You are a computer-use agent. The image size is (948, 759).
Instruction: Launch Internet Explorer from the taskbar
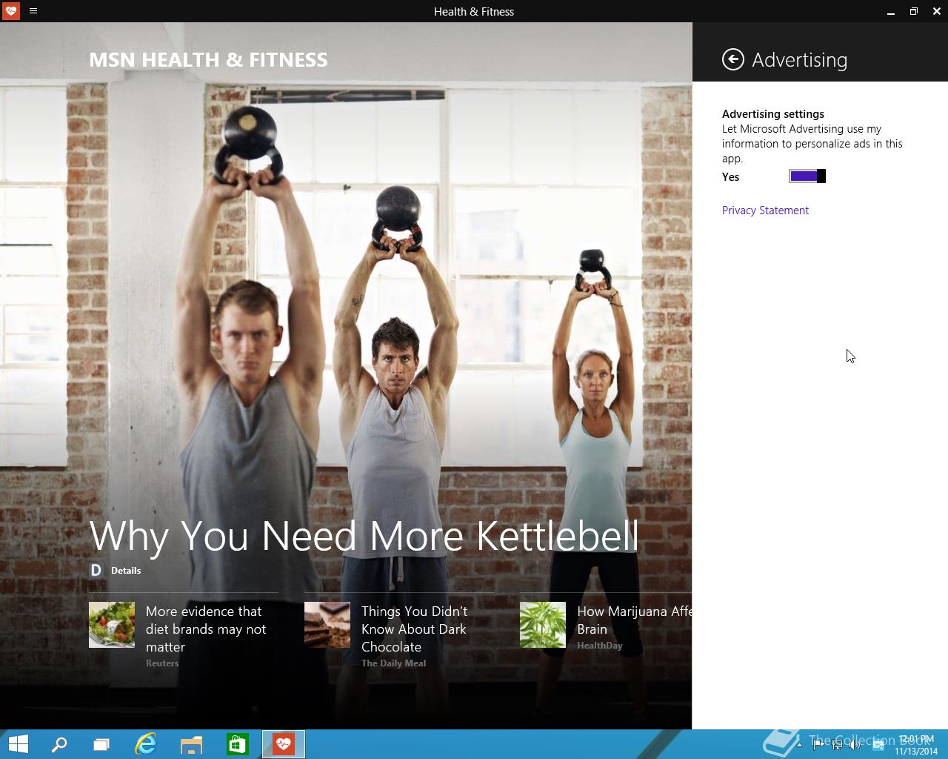tap(146, 744)
